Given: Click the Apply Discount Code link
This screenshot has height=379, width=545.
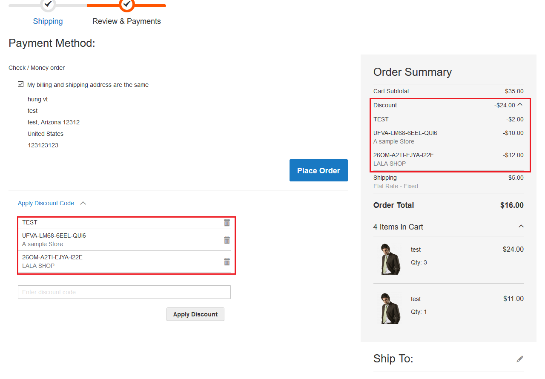Looking at the screenshot, I should coord(46,203).
